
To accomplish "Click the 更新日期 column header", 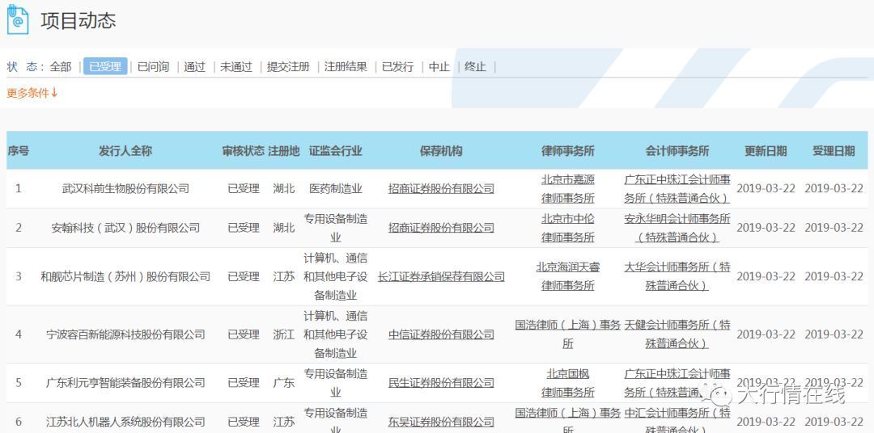I will [x=766, y=151].
